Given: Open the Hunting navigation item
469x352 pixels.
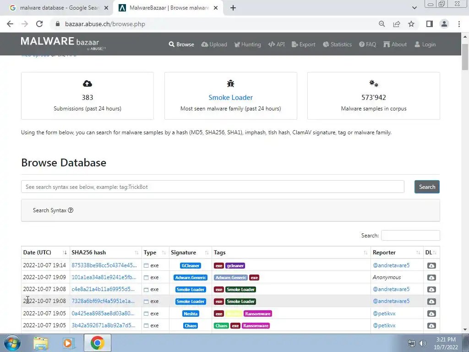Looking at the screenshot, I should click(x=248, y=44).
